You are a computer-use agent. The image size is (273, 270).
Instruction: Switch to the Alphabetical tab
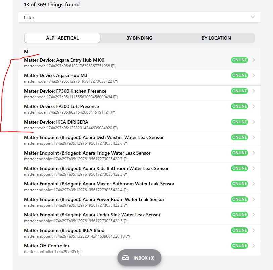62,38
